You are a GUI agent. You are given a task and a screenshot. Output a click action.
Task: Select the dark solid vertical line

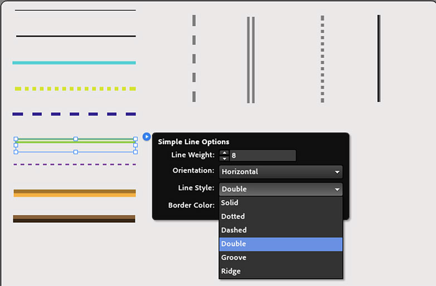pyautogui.click(x=379, y=58)
